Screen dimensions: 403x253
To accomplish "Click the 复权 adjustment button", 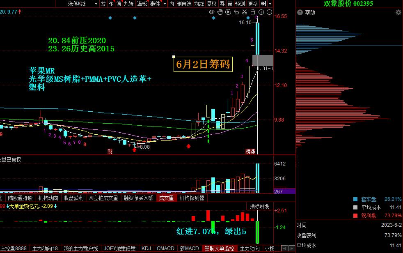I will pos(212,4).
